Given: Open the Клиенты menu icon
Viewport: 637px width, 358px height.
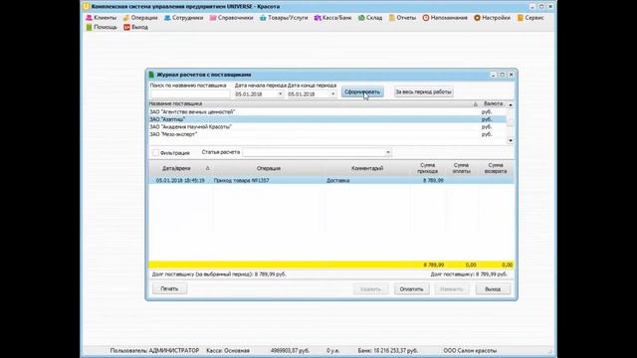Looking at the screenshot, I should point(89,18).
